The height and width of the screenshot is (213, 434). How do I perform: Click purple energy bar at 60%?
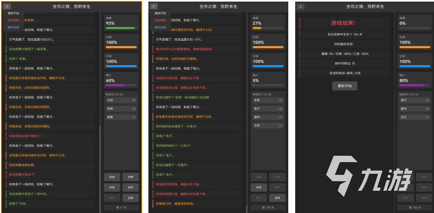[121, 85]
